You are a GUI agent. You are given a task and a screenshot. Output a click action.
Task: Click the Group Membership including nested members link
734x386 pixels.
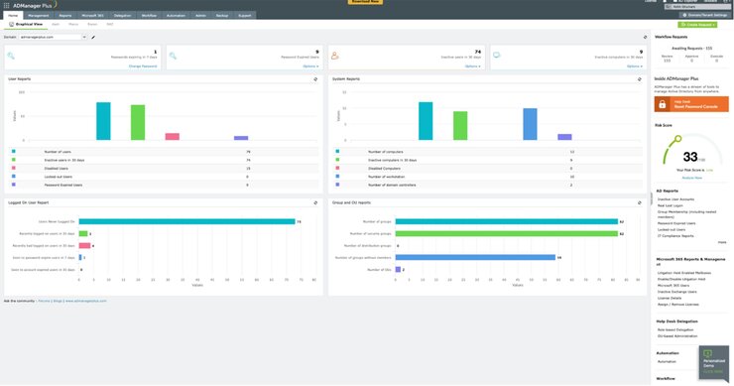click(x=686, y=214)
